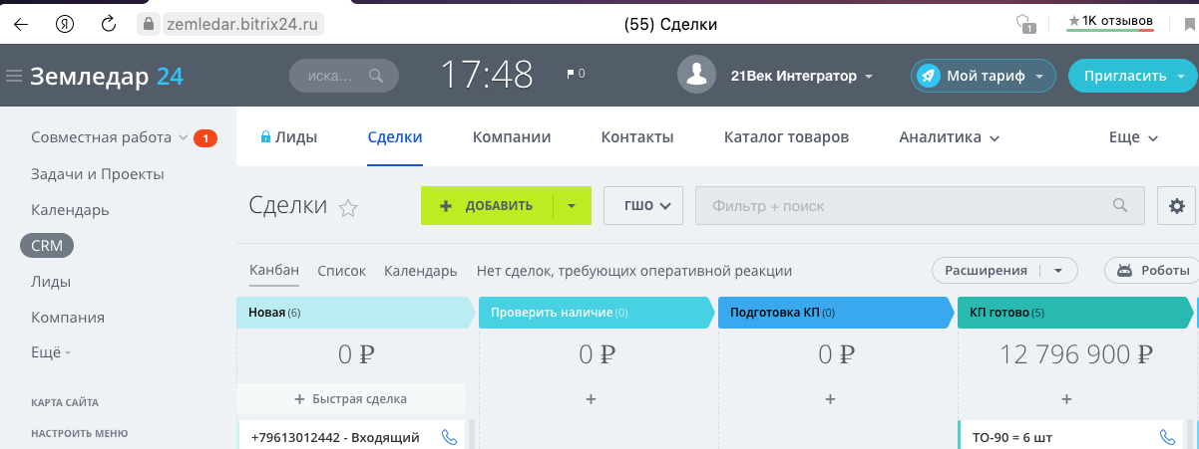The image size is (1199, 449).
Task: Click the padlock site security icon
Action: pos(149,23)
